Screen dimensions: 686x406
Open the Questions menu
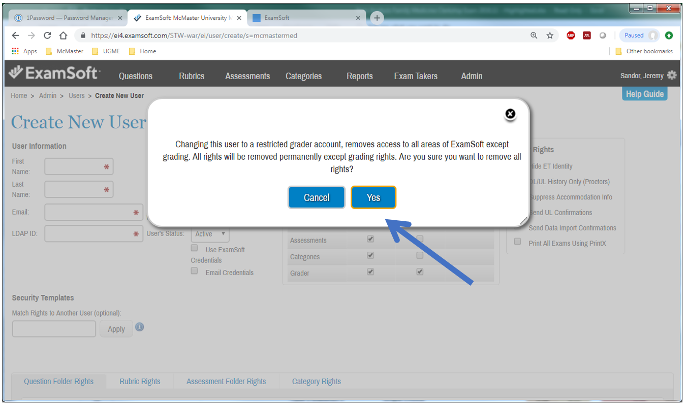point(136,76)
